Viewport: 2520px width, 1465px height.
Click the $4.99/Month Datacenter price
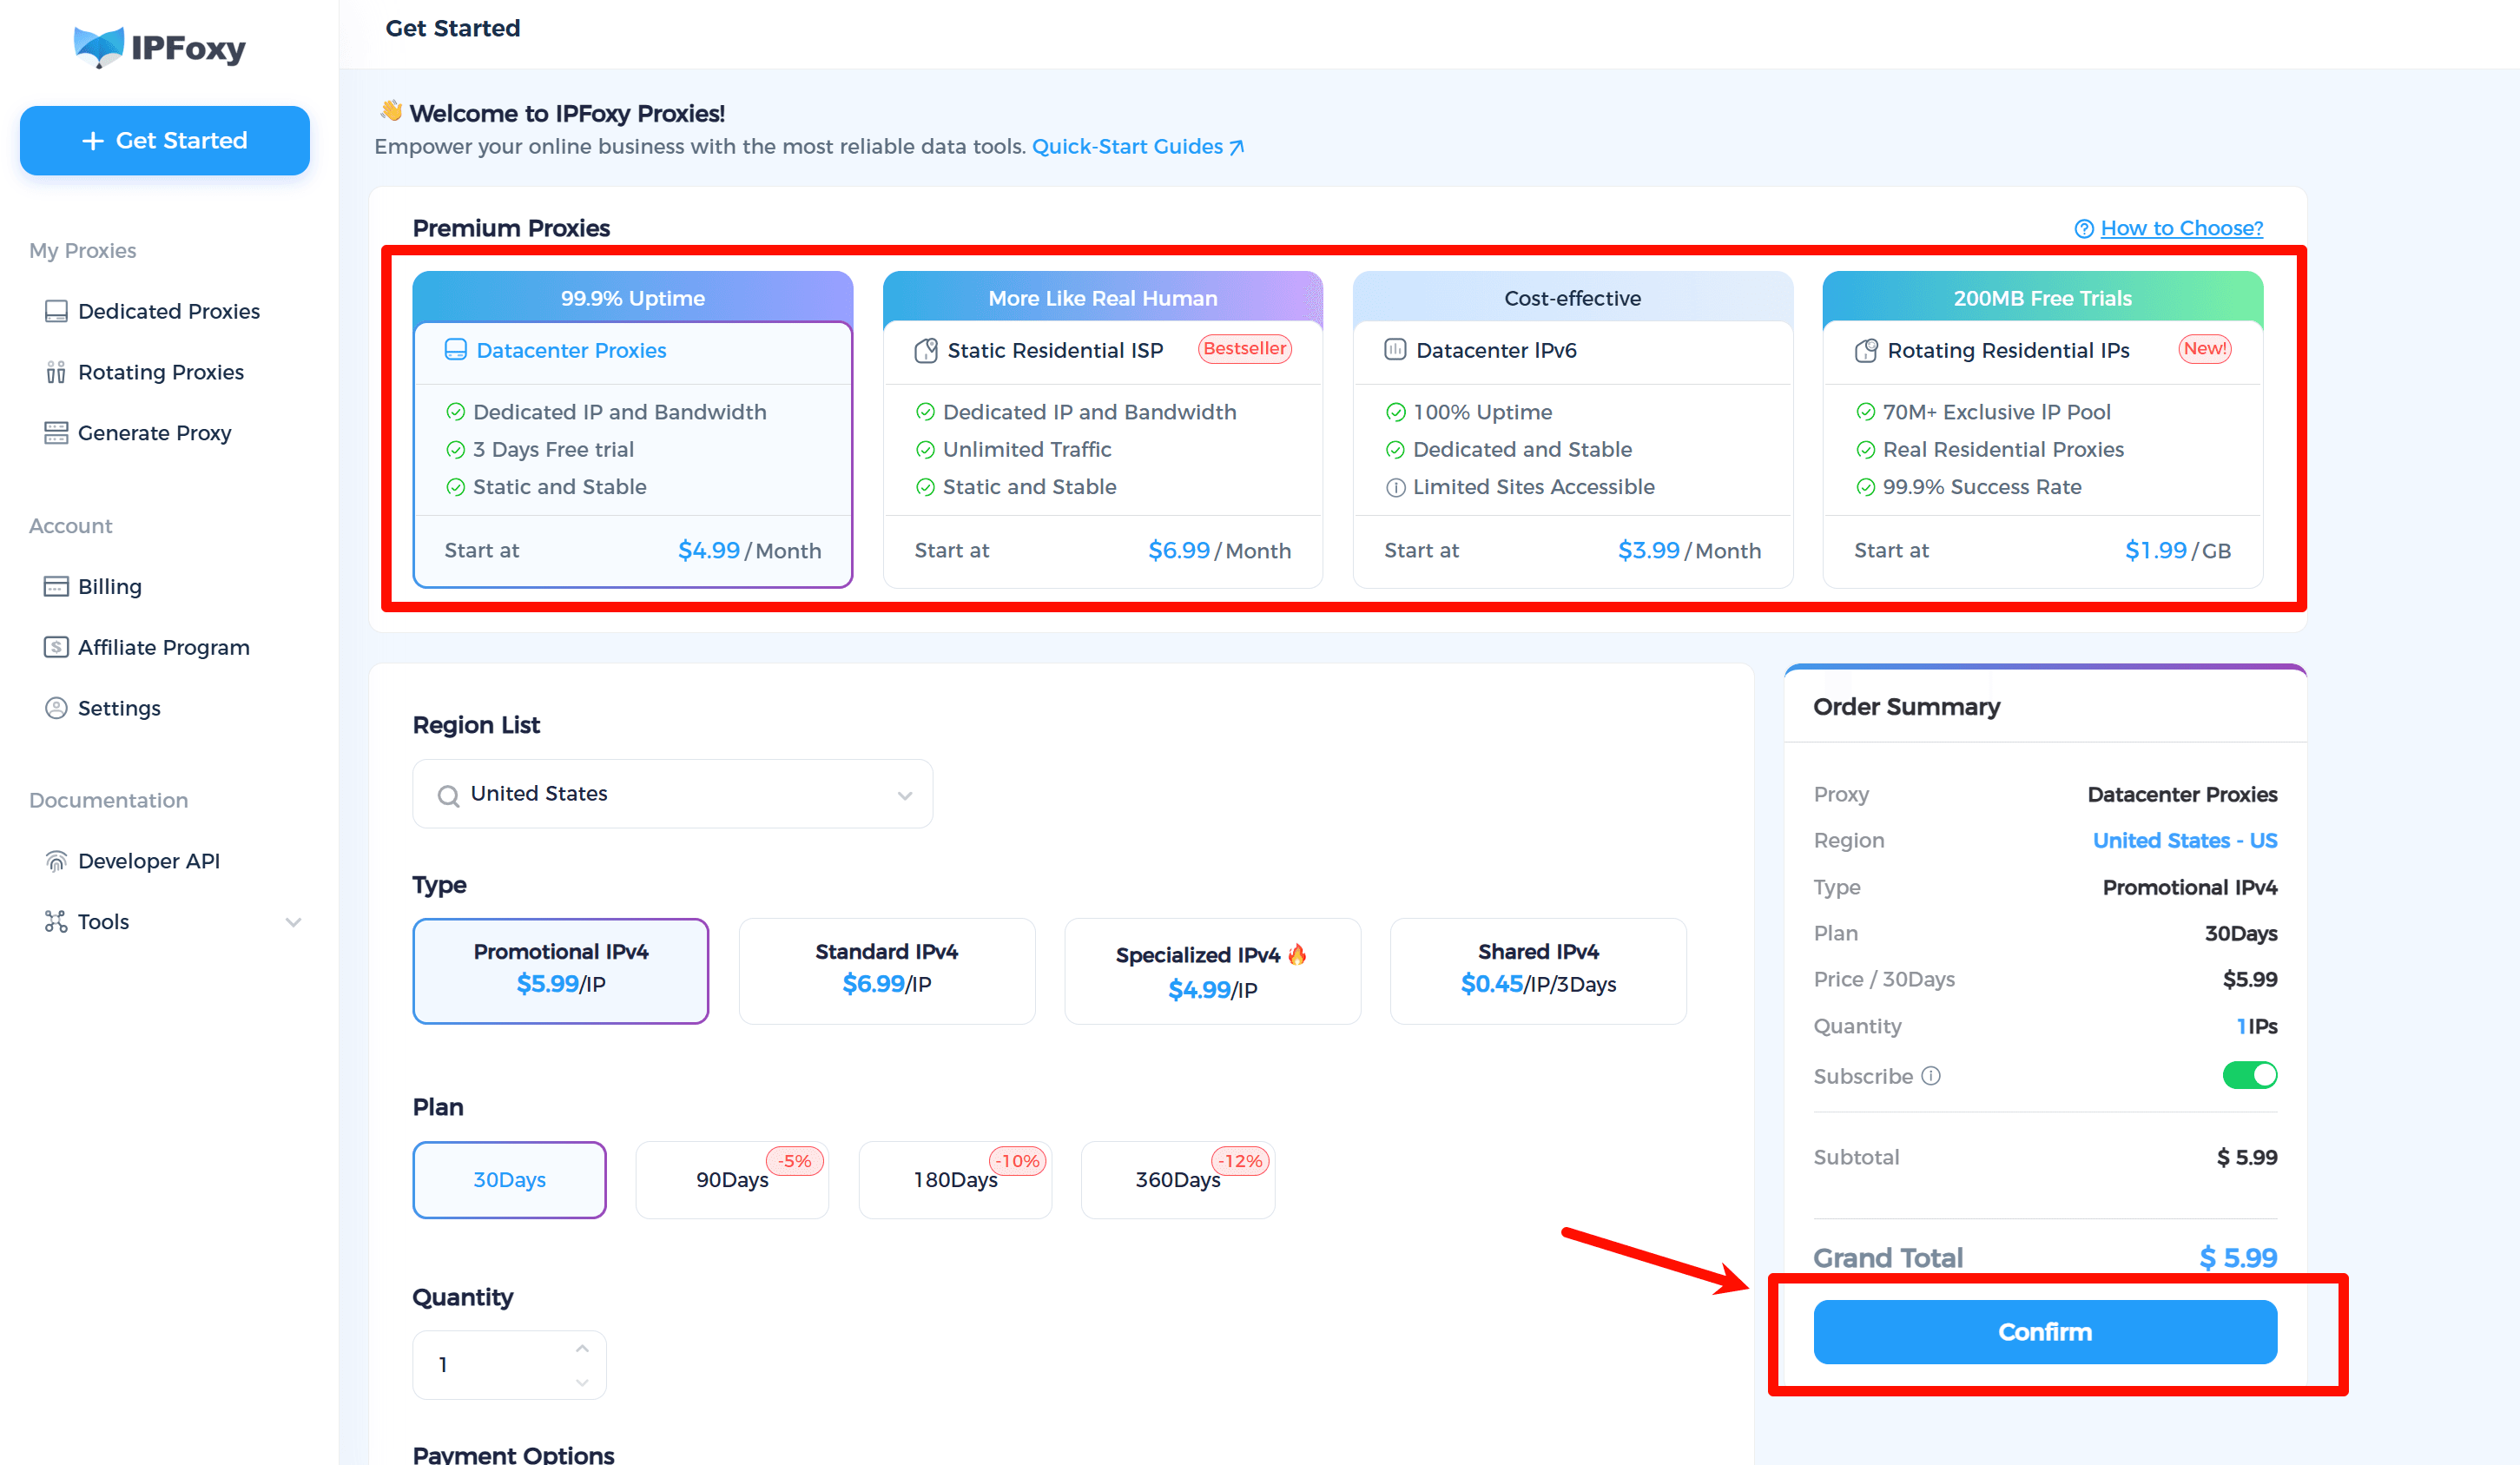click(x=749, y=551)
